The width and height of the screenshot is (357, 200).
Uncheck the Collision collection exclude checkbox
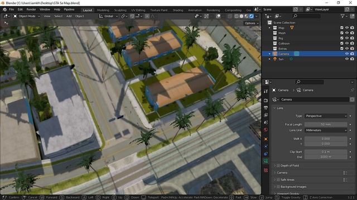tap(342, 43)
